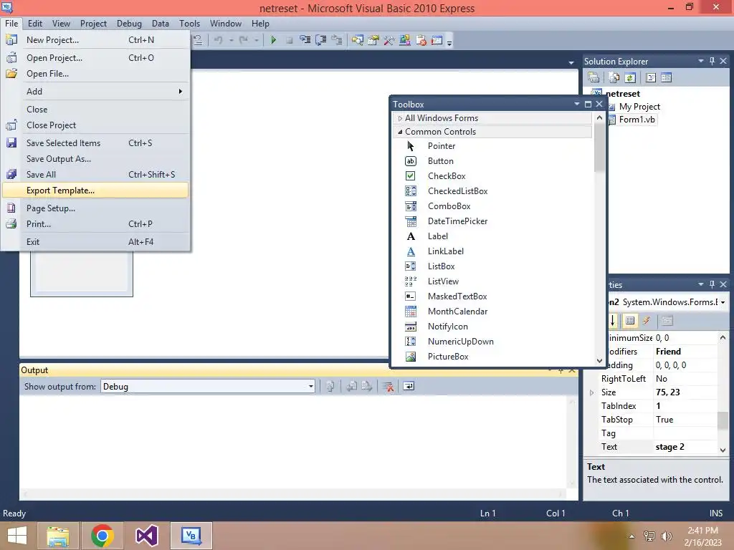This screenshot has height=550, width=734.
Task: Click Start Debugging green play icon
Action: (274, 40)
